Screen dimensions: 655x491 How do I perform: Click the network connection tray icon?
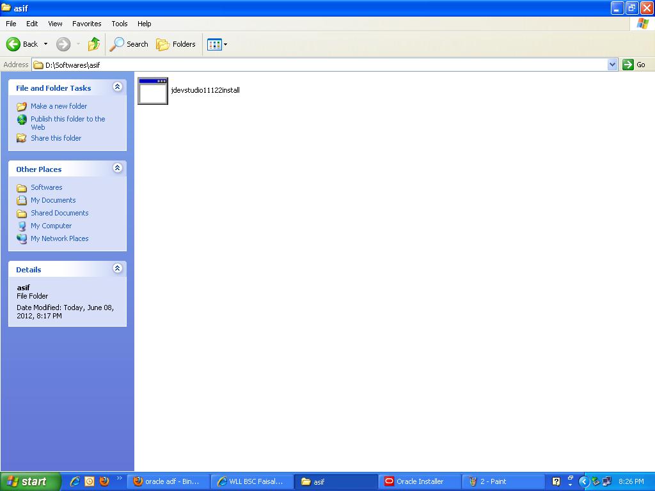(607, 482)
